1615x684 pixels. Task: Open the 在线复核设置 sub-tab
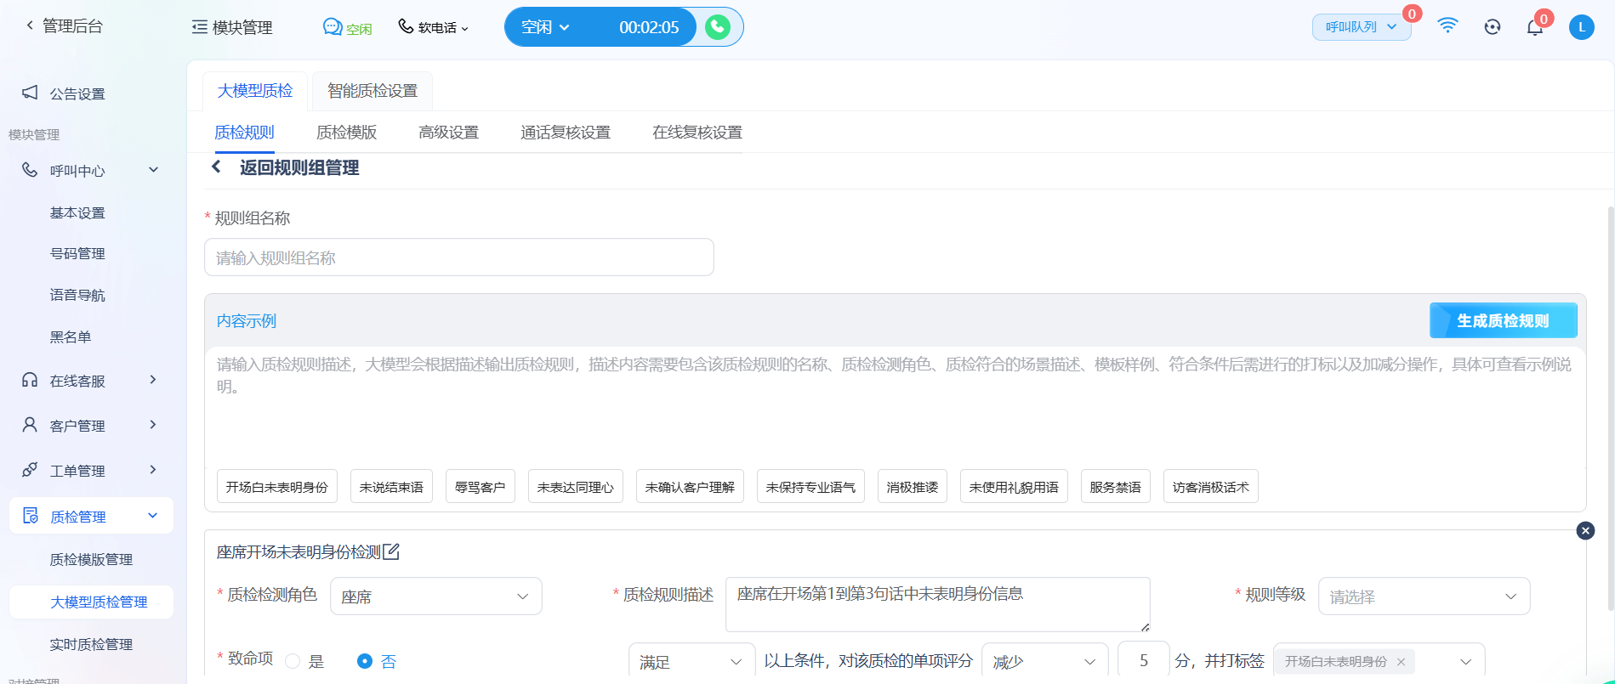pos(697,133)
